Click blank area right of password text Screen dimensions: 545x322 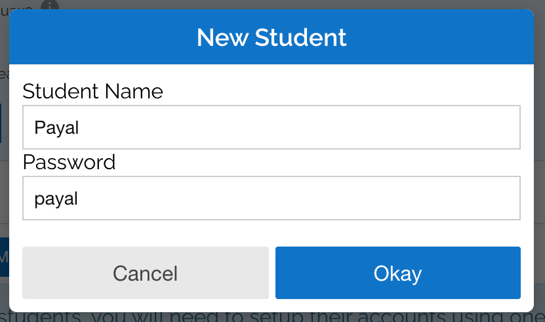click(299, 198)
